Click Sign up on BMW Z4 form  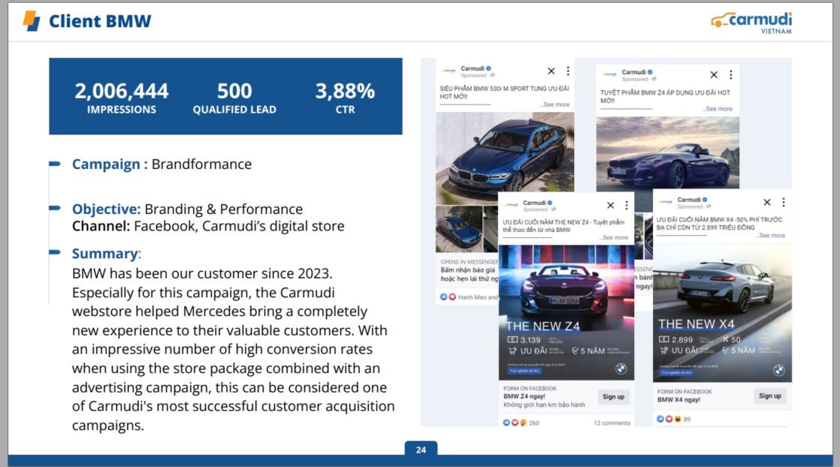(x=613, y=397)
